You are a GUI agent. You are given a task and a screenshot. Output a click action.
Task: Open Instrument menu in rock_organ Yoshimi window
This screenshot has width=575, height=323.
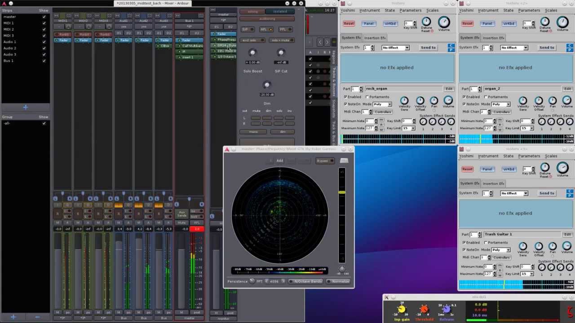369,10
